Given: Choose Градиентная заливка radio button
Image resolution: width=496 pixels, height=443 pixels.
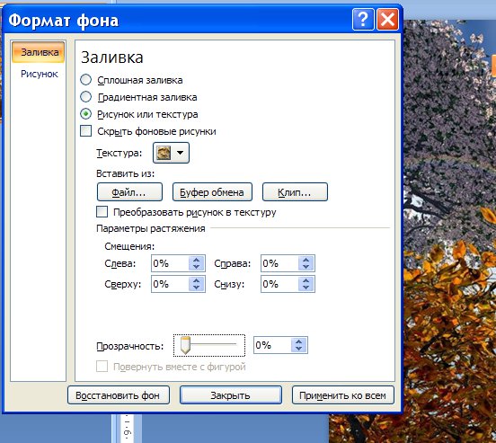Looking at the screenshot, I should [x=85, y=97].
